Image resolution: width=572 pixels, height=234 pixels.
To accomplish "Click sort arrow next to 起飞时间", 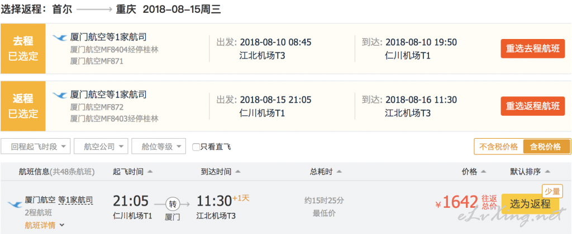I will pos(150,172).
